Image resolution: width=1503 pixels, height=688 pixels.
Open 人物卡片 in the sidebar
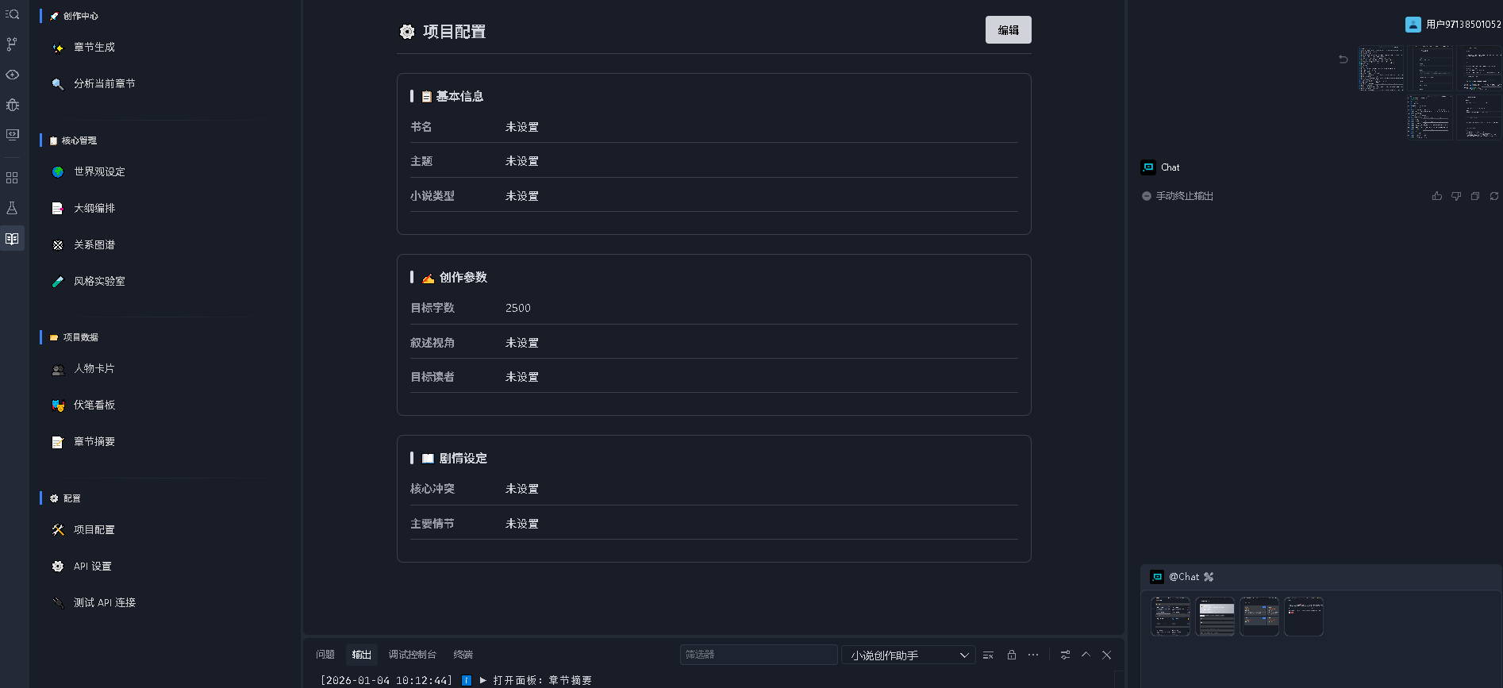94,369
